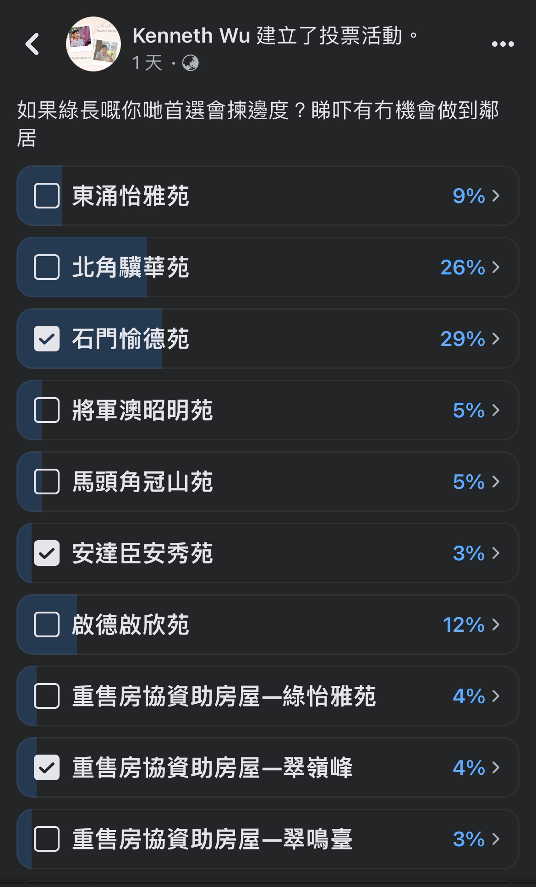Show voters chevron beside 12%
The width and height of the screenshot is (536, 887).
(496, 624)
